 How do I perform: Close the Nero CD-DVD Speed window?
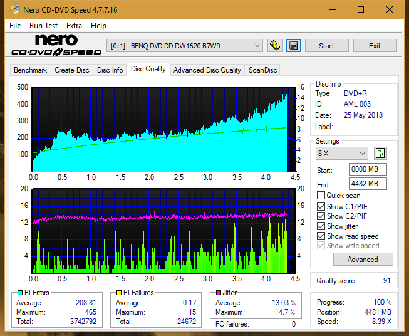click(390, 9)
